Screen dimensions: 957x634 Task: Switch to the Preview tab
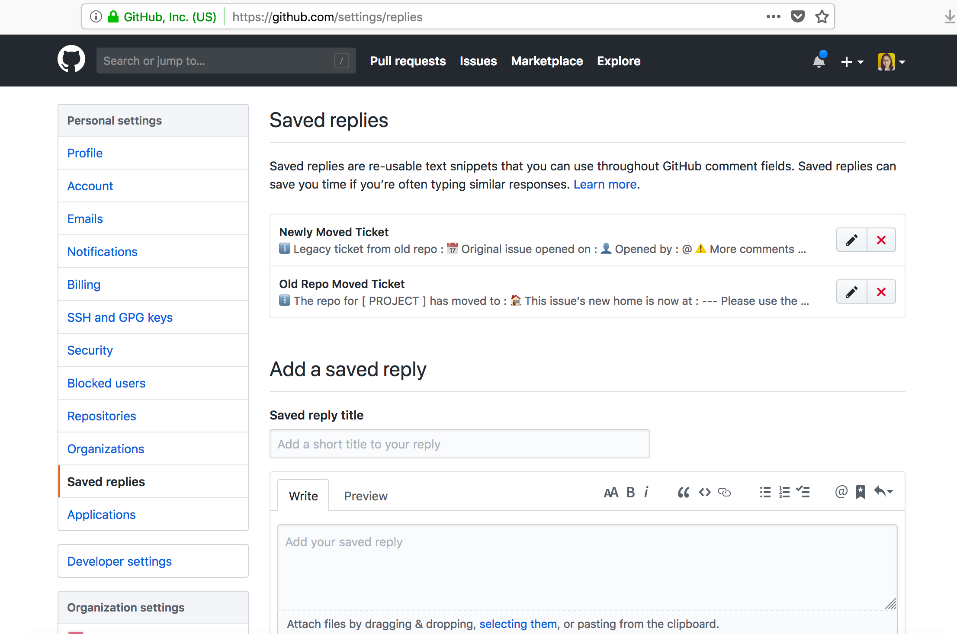pyautogui.click(x=366, y=496)
